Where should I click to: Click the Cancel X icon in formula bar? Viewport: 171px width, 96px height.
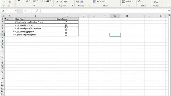coord(25,11)
